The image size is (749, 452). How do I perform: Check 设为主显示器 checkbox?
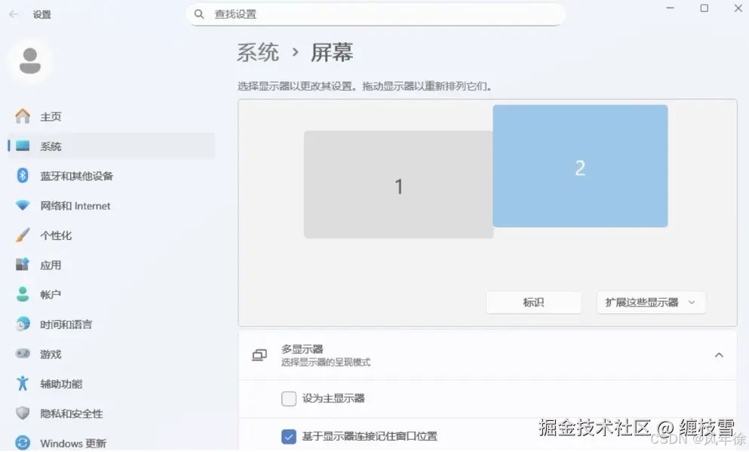pyautogui.click(x=289, y=398)
